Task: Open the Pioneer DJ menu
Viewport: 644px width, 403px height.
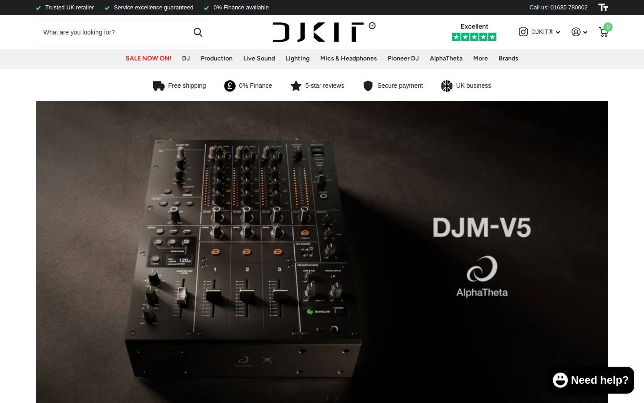Action: tap(403, 58)
